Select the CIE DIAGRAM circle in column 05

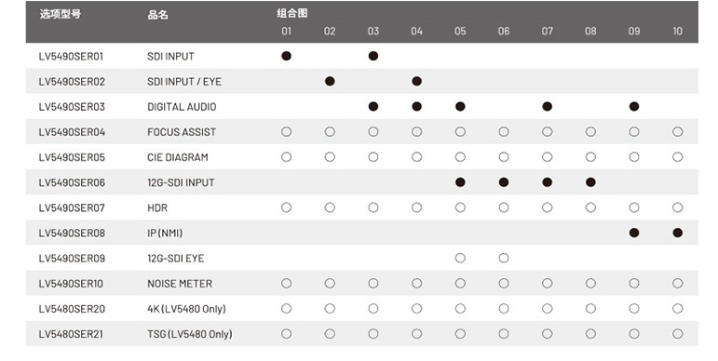[x=460, y=157]
